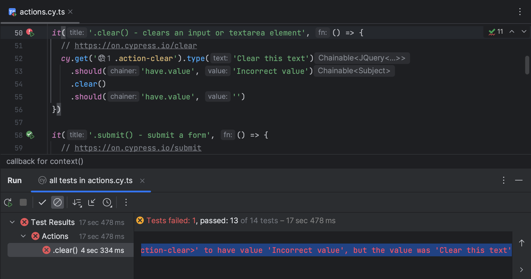Disable the Show Ignored tests filter
531x279 pixels.
[57, 202]
